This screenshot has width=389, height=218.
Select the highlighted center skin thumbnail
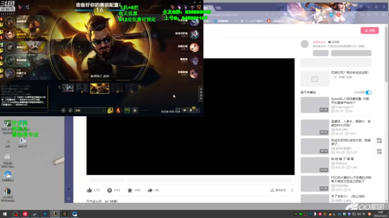point(100,88)
